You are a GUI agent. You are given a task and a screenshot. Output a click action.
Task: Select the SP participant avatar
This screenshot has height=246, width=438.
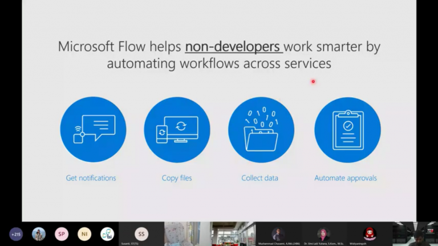click(62, 234)
